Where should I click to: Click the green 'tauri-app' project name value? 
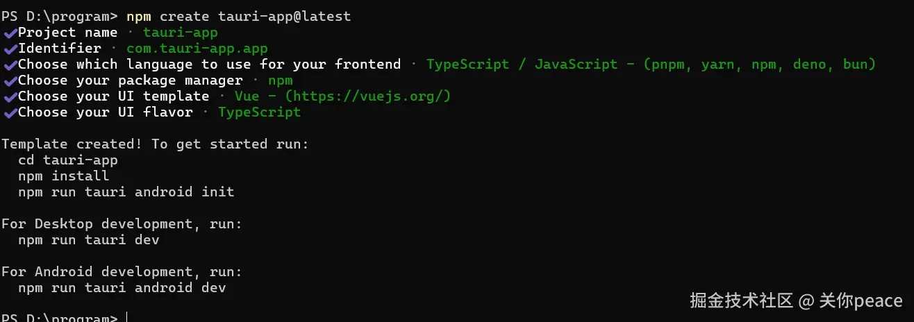pyautogui.click(x=180, y=33)
